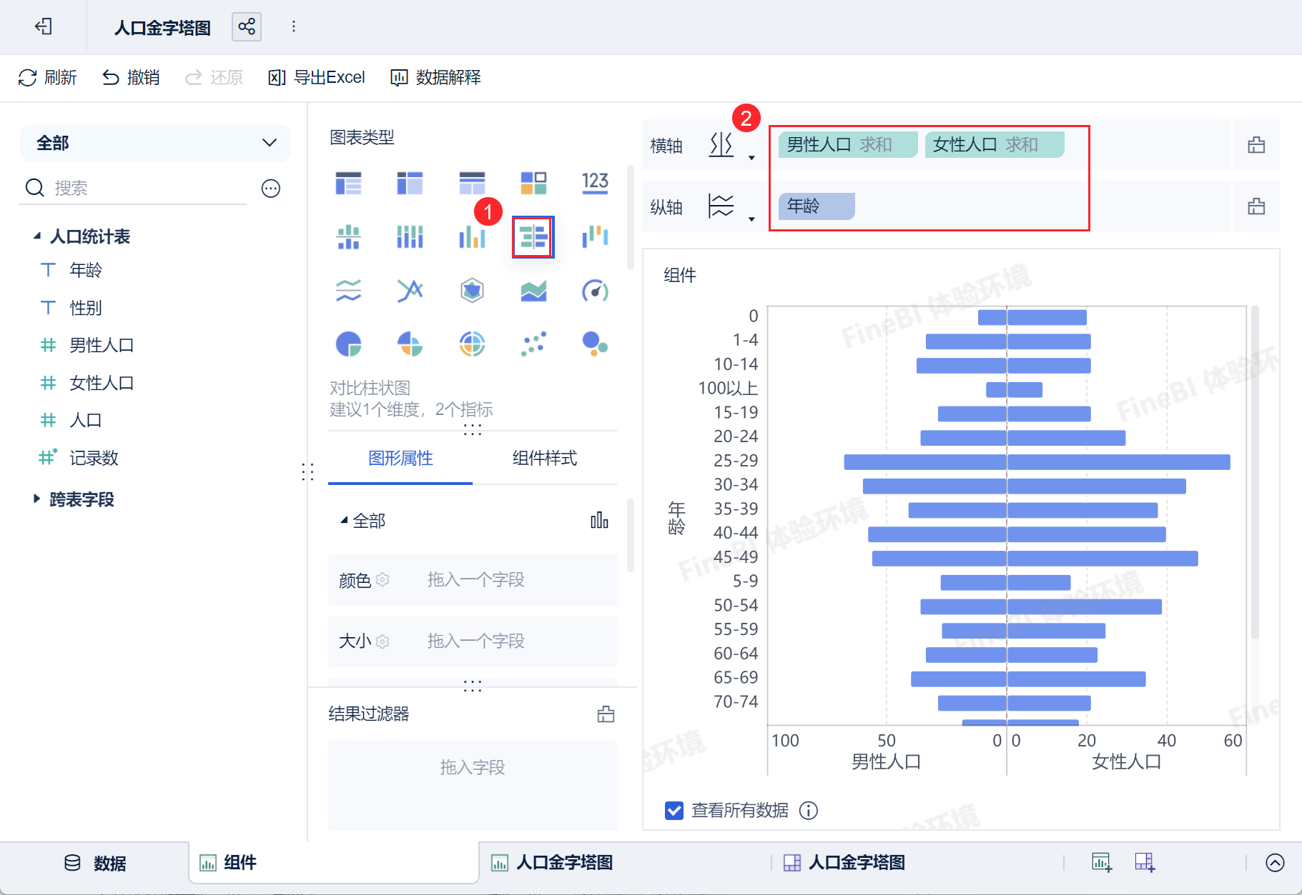
Task: Click the toolbox icon on 横轴 row
Action: [x=1256, y=146]
